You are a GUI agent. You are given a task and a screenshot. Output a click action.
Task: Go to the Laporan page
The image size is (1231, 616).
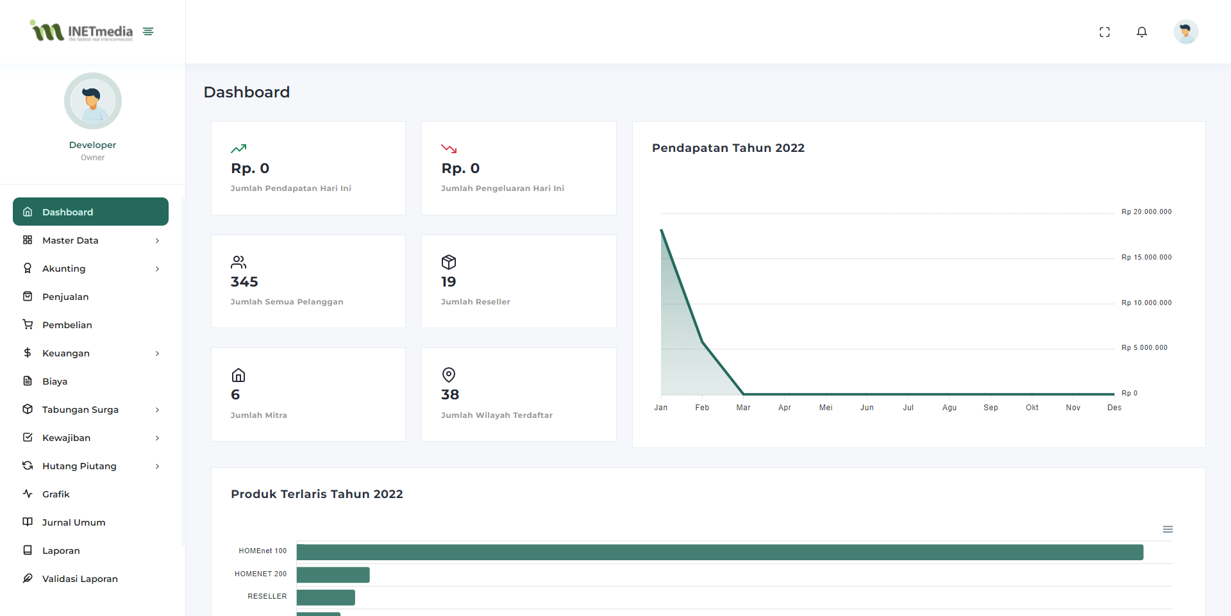tap(61, 551)
